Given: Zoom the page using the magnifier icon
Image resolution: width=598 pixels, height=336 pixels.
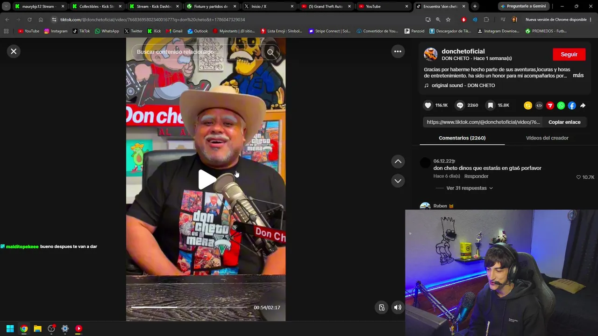Looking at the screenshot, I should [438, 20].
